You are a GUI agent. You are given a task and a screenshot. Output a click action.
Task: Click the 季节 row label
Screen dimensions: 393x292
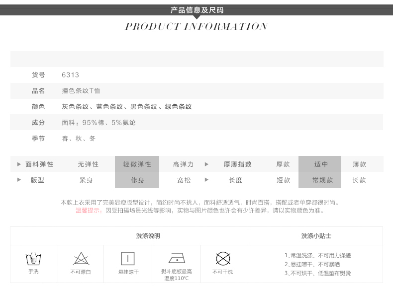click(x=38, y=139)
